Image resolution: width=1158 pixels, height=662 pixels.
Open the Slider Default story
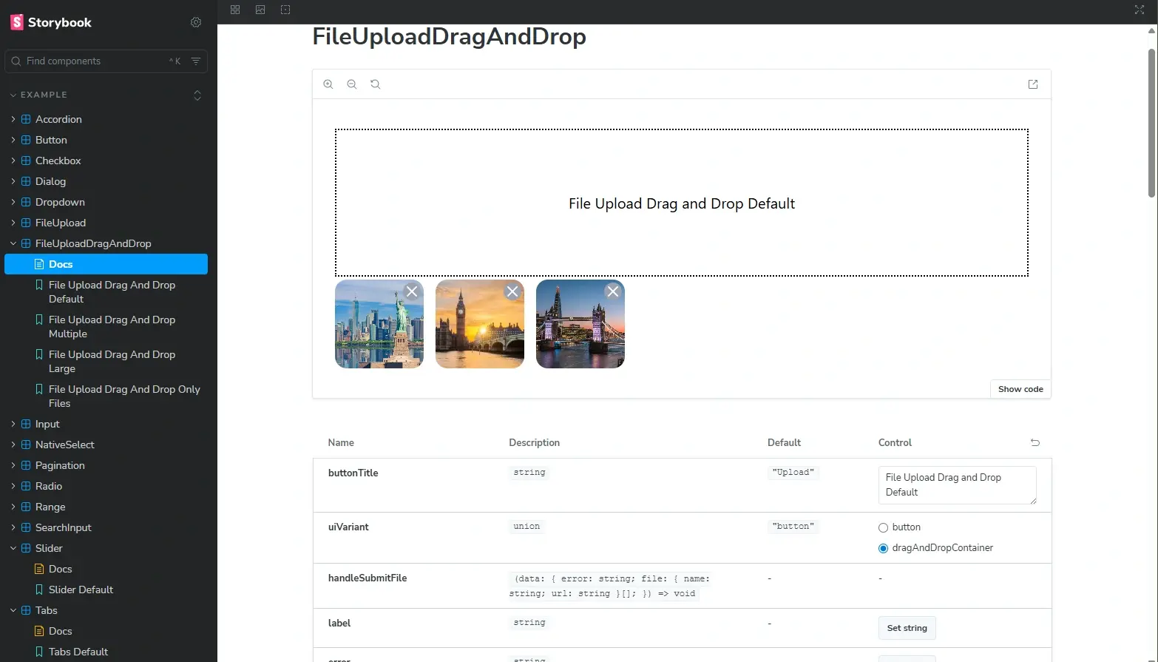point(81,590)
